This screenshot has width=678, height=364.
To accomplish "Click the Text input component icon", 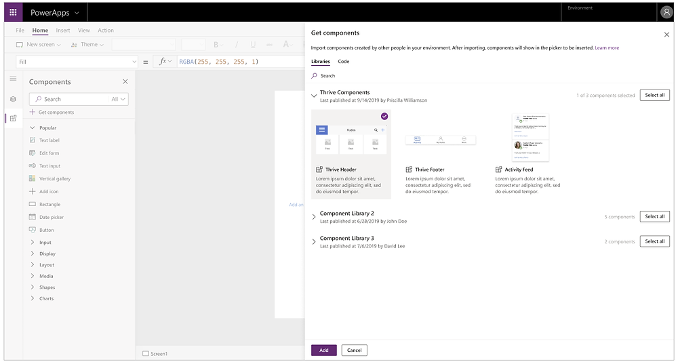I will tap(32, 165).
